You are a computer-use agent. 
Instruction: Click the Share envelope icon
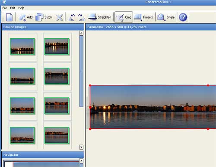coord(161,17)
